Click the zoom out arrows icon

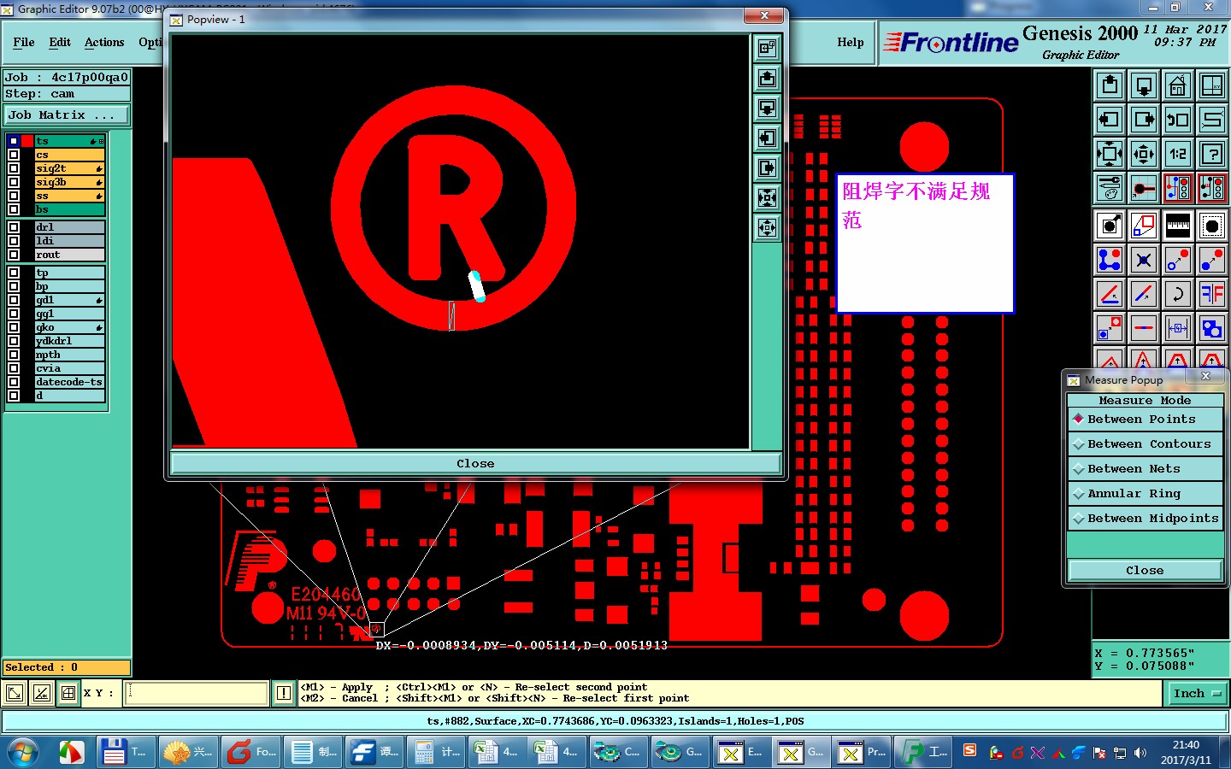(1144, 154)
